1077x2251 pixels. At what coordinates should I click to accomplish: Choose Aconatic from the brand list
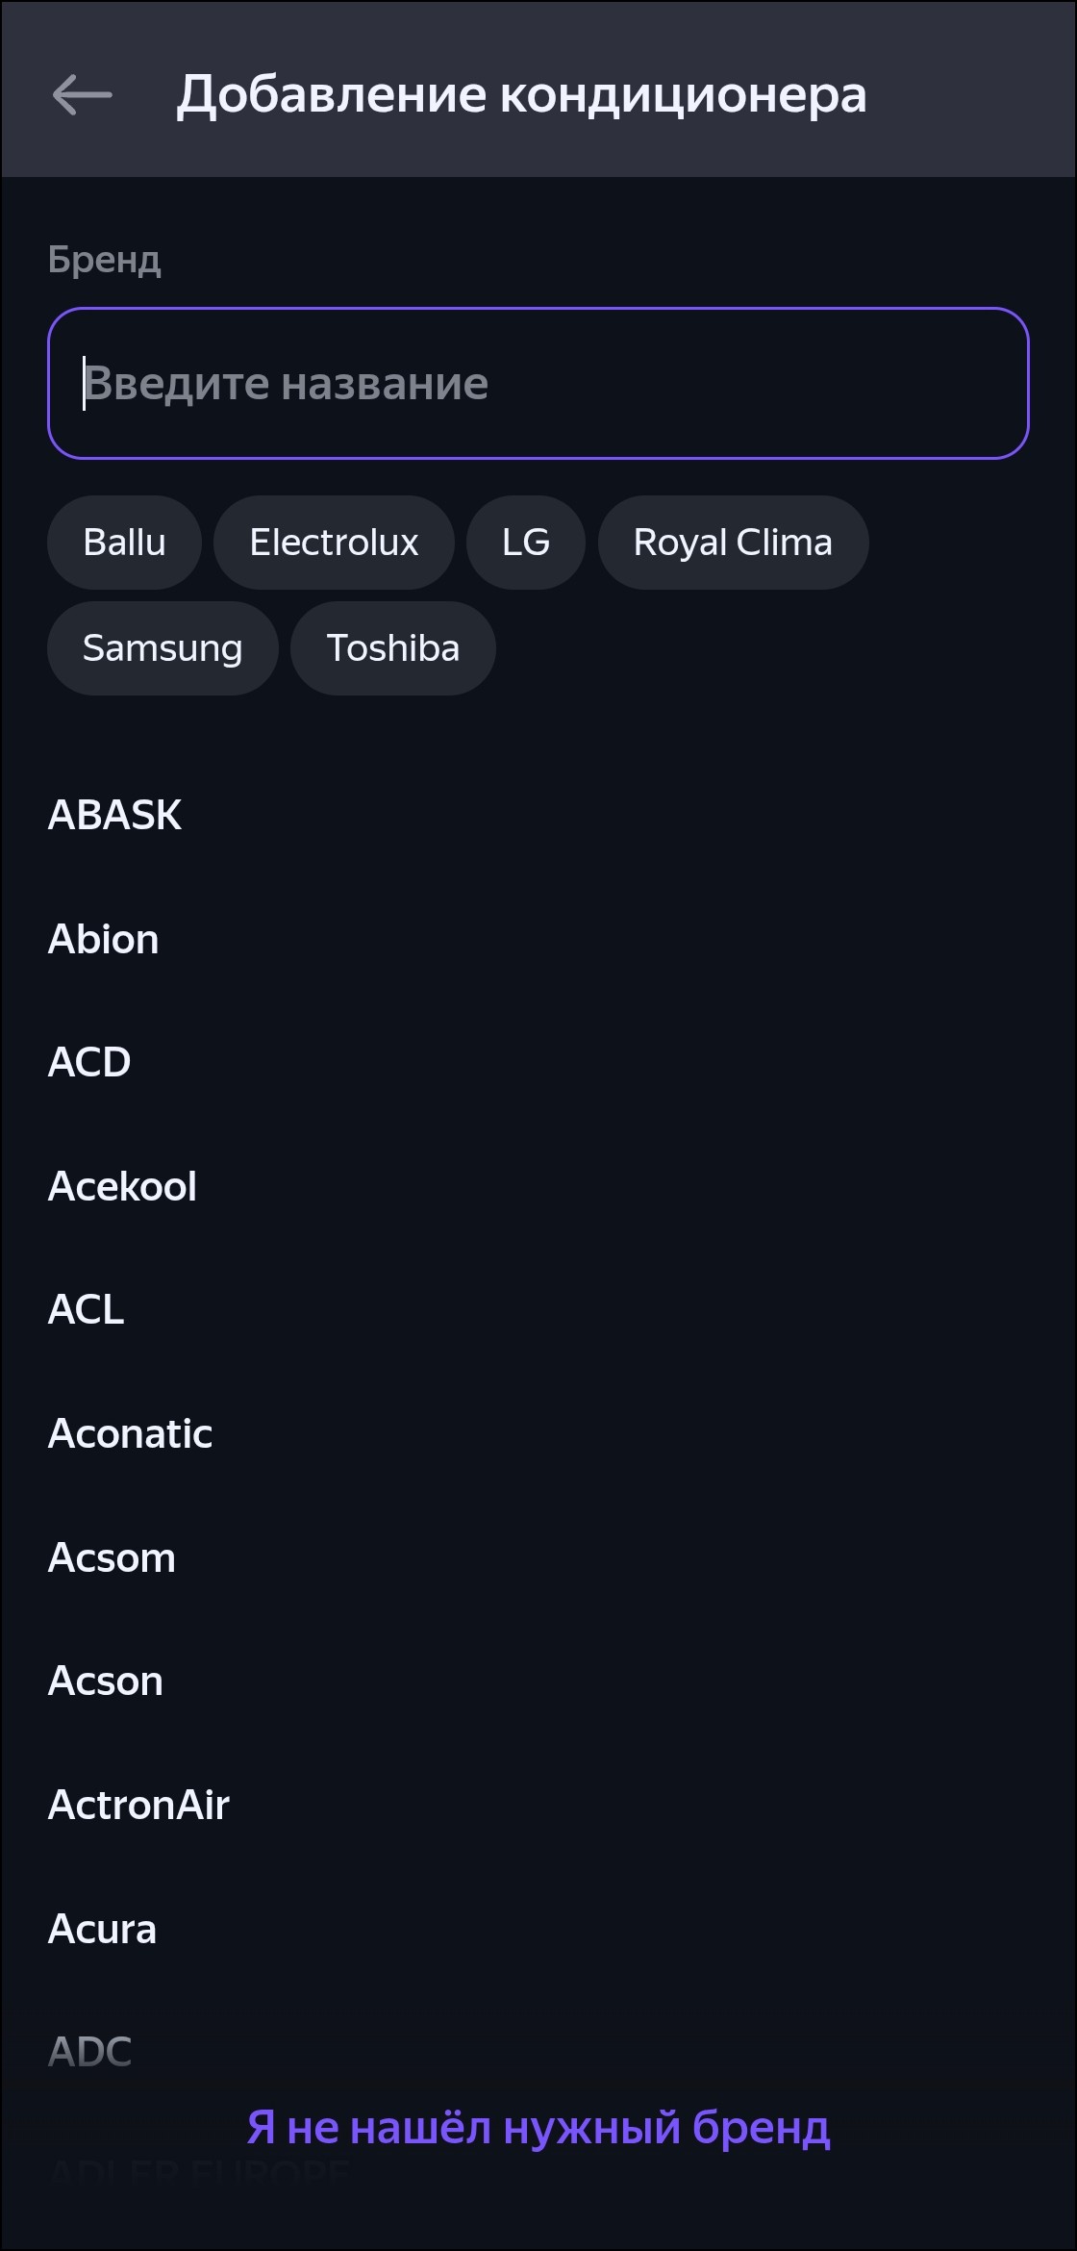131,1433
